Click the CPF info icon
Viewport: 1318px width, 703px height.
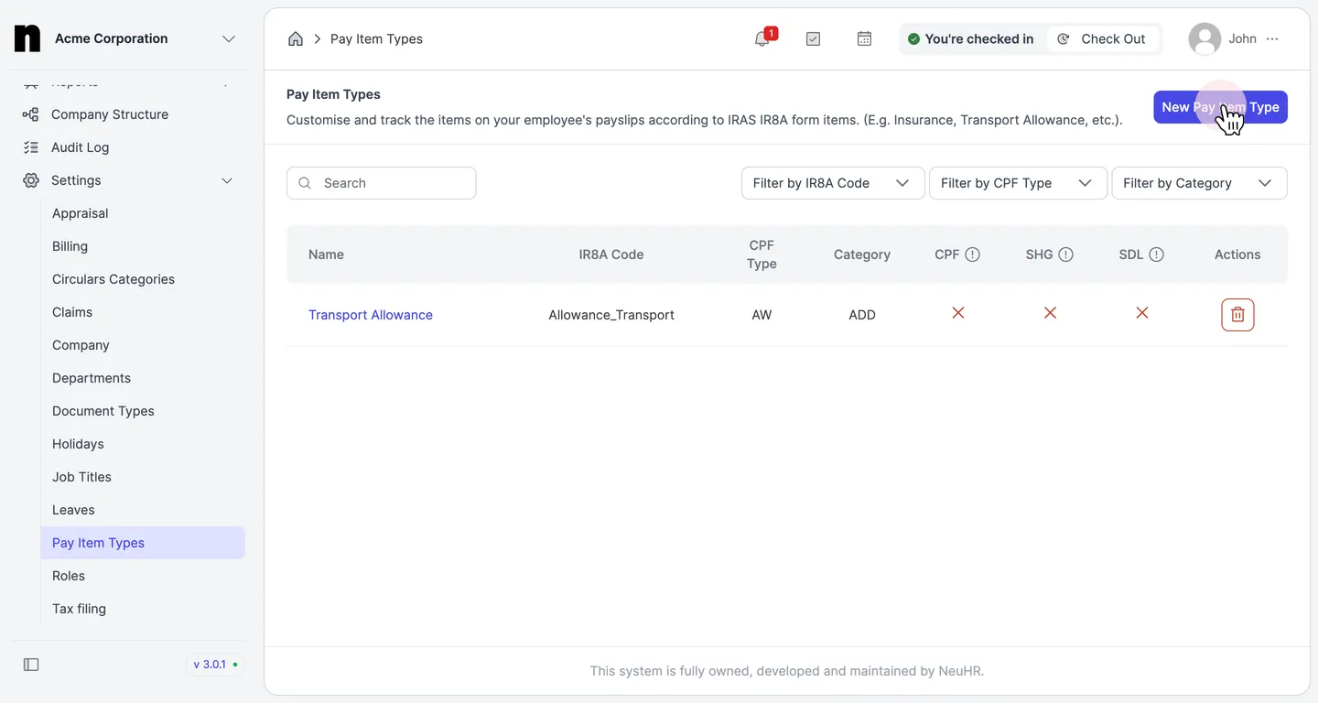tap(973, 254)
